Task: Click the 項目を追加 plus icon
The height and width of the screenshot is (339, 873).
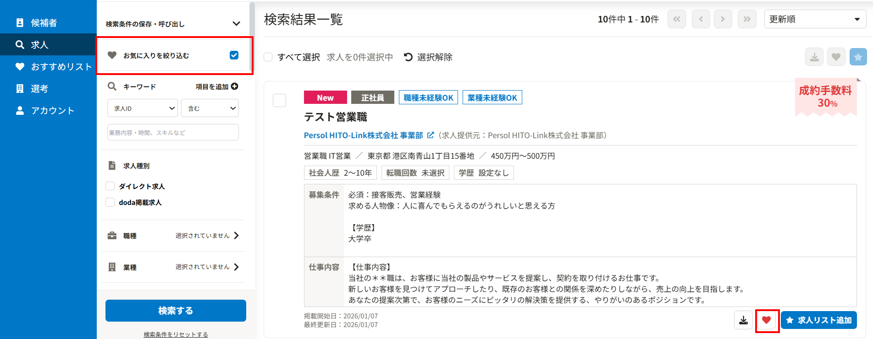Action: pos(235,86)
